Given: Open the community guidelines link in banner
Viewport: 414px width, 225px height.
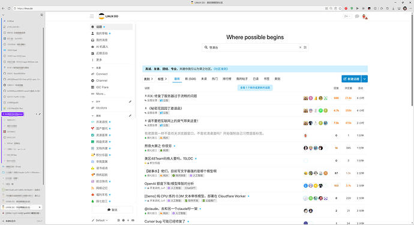Looking at the screenshot, I should click(221, 69).
